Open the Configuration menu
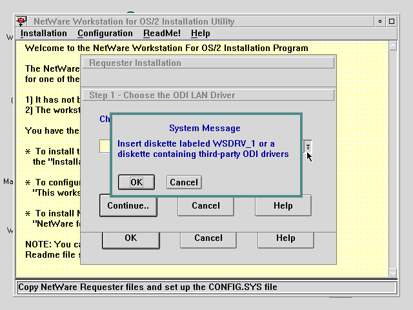The width and height of the screenshot is (413, 310). click(x=105, y=34)
